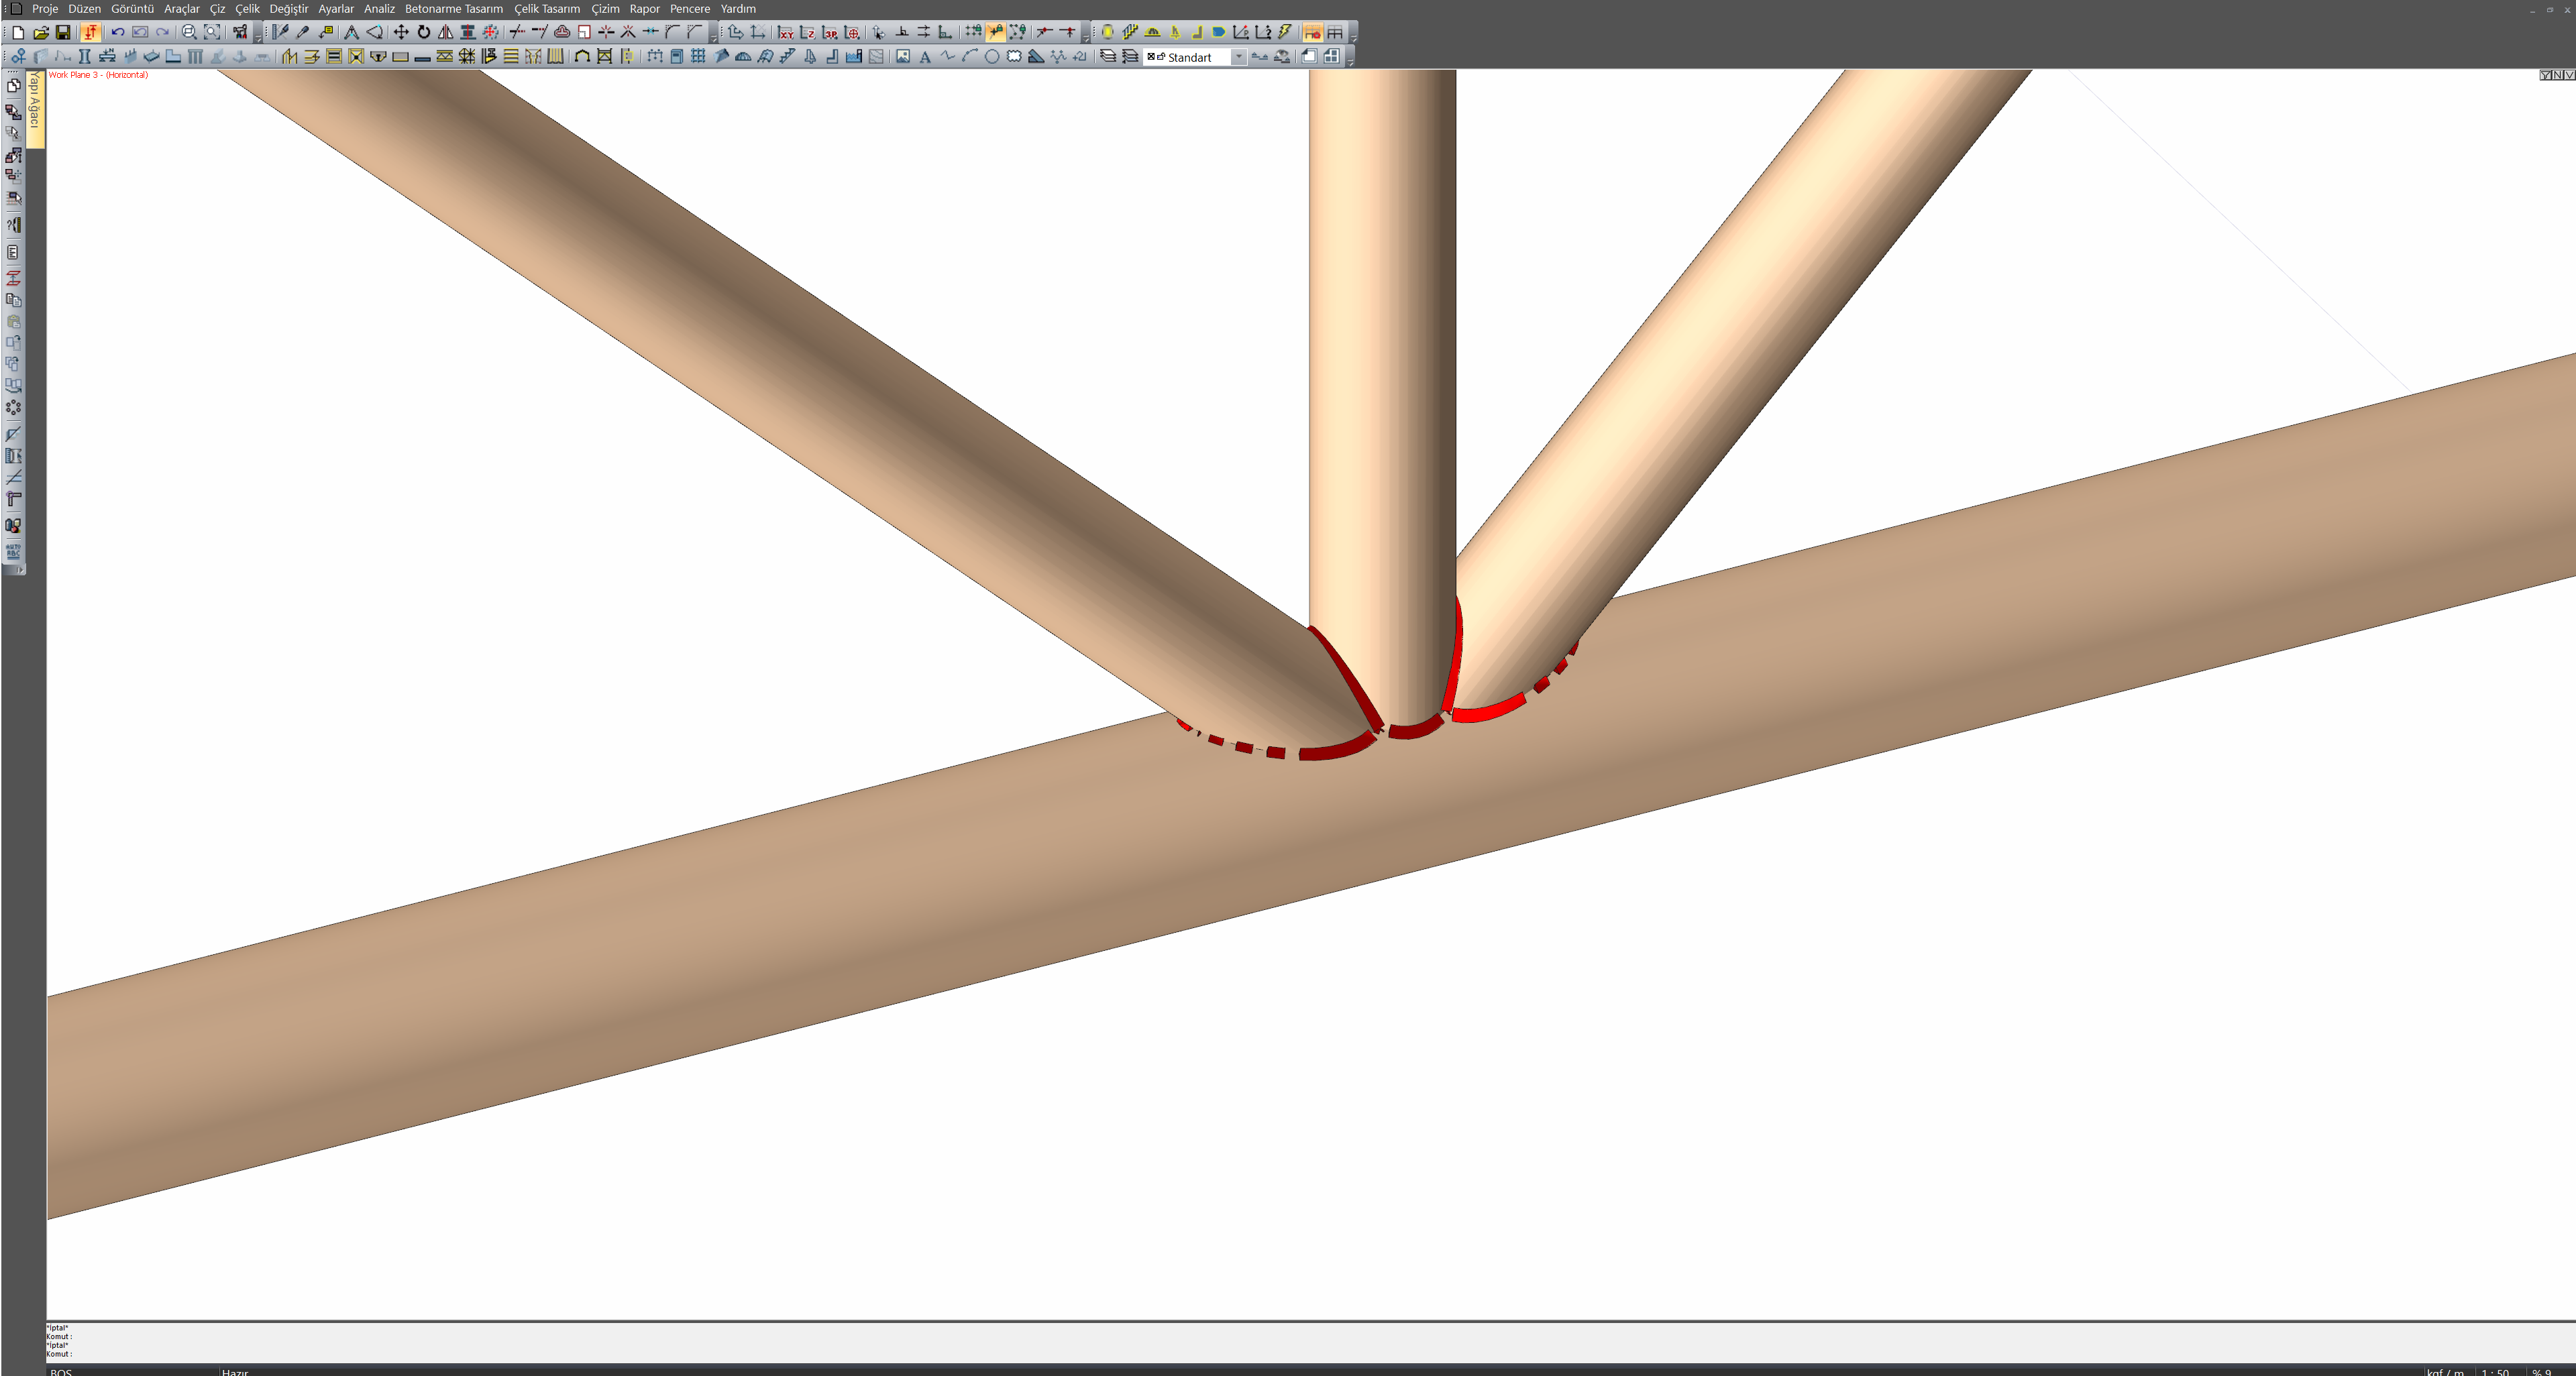Open the Standart layer dropdown
The image size is (2576, 1376).
click(1238, 57)
